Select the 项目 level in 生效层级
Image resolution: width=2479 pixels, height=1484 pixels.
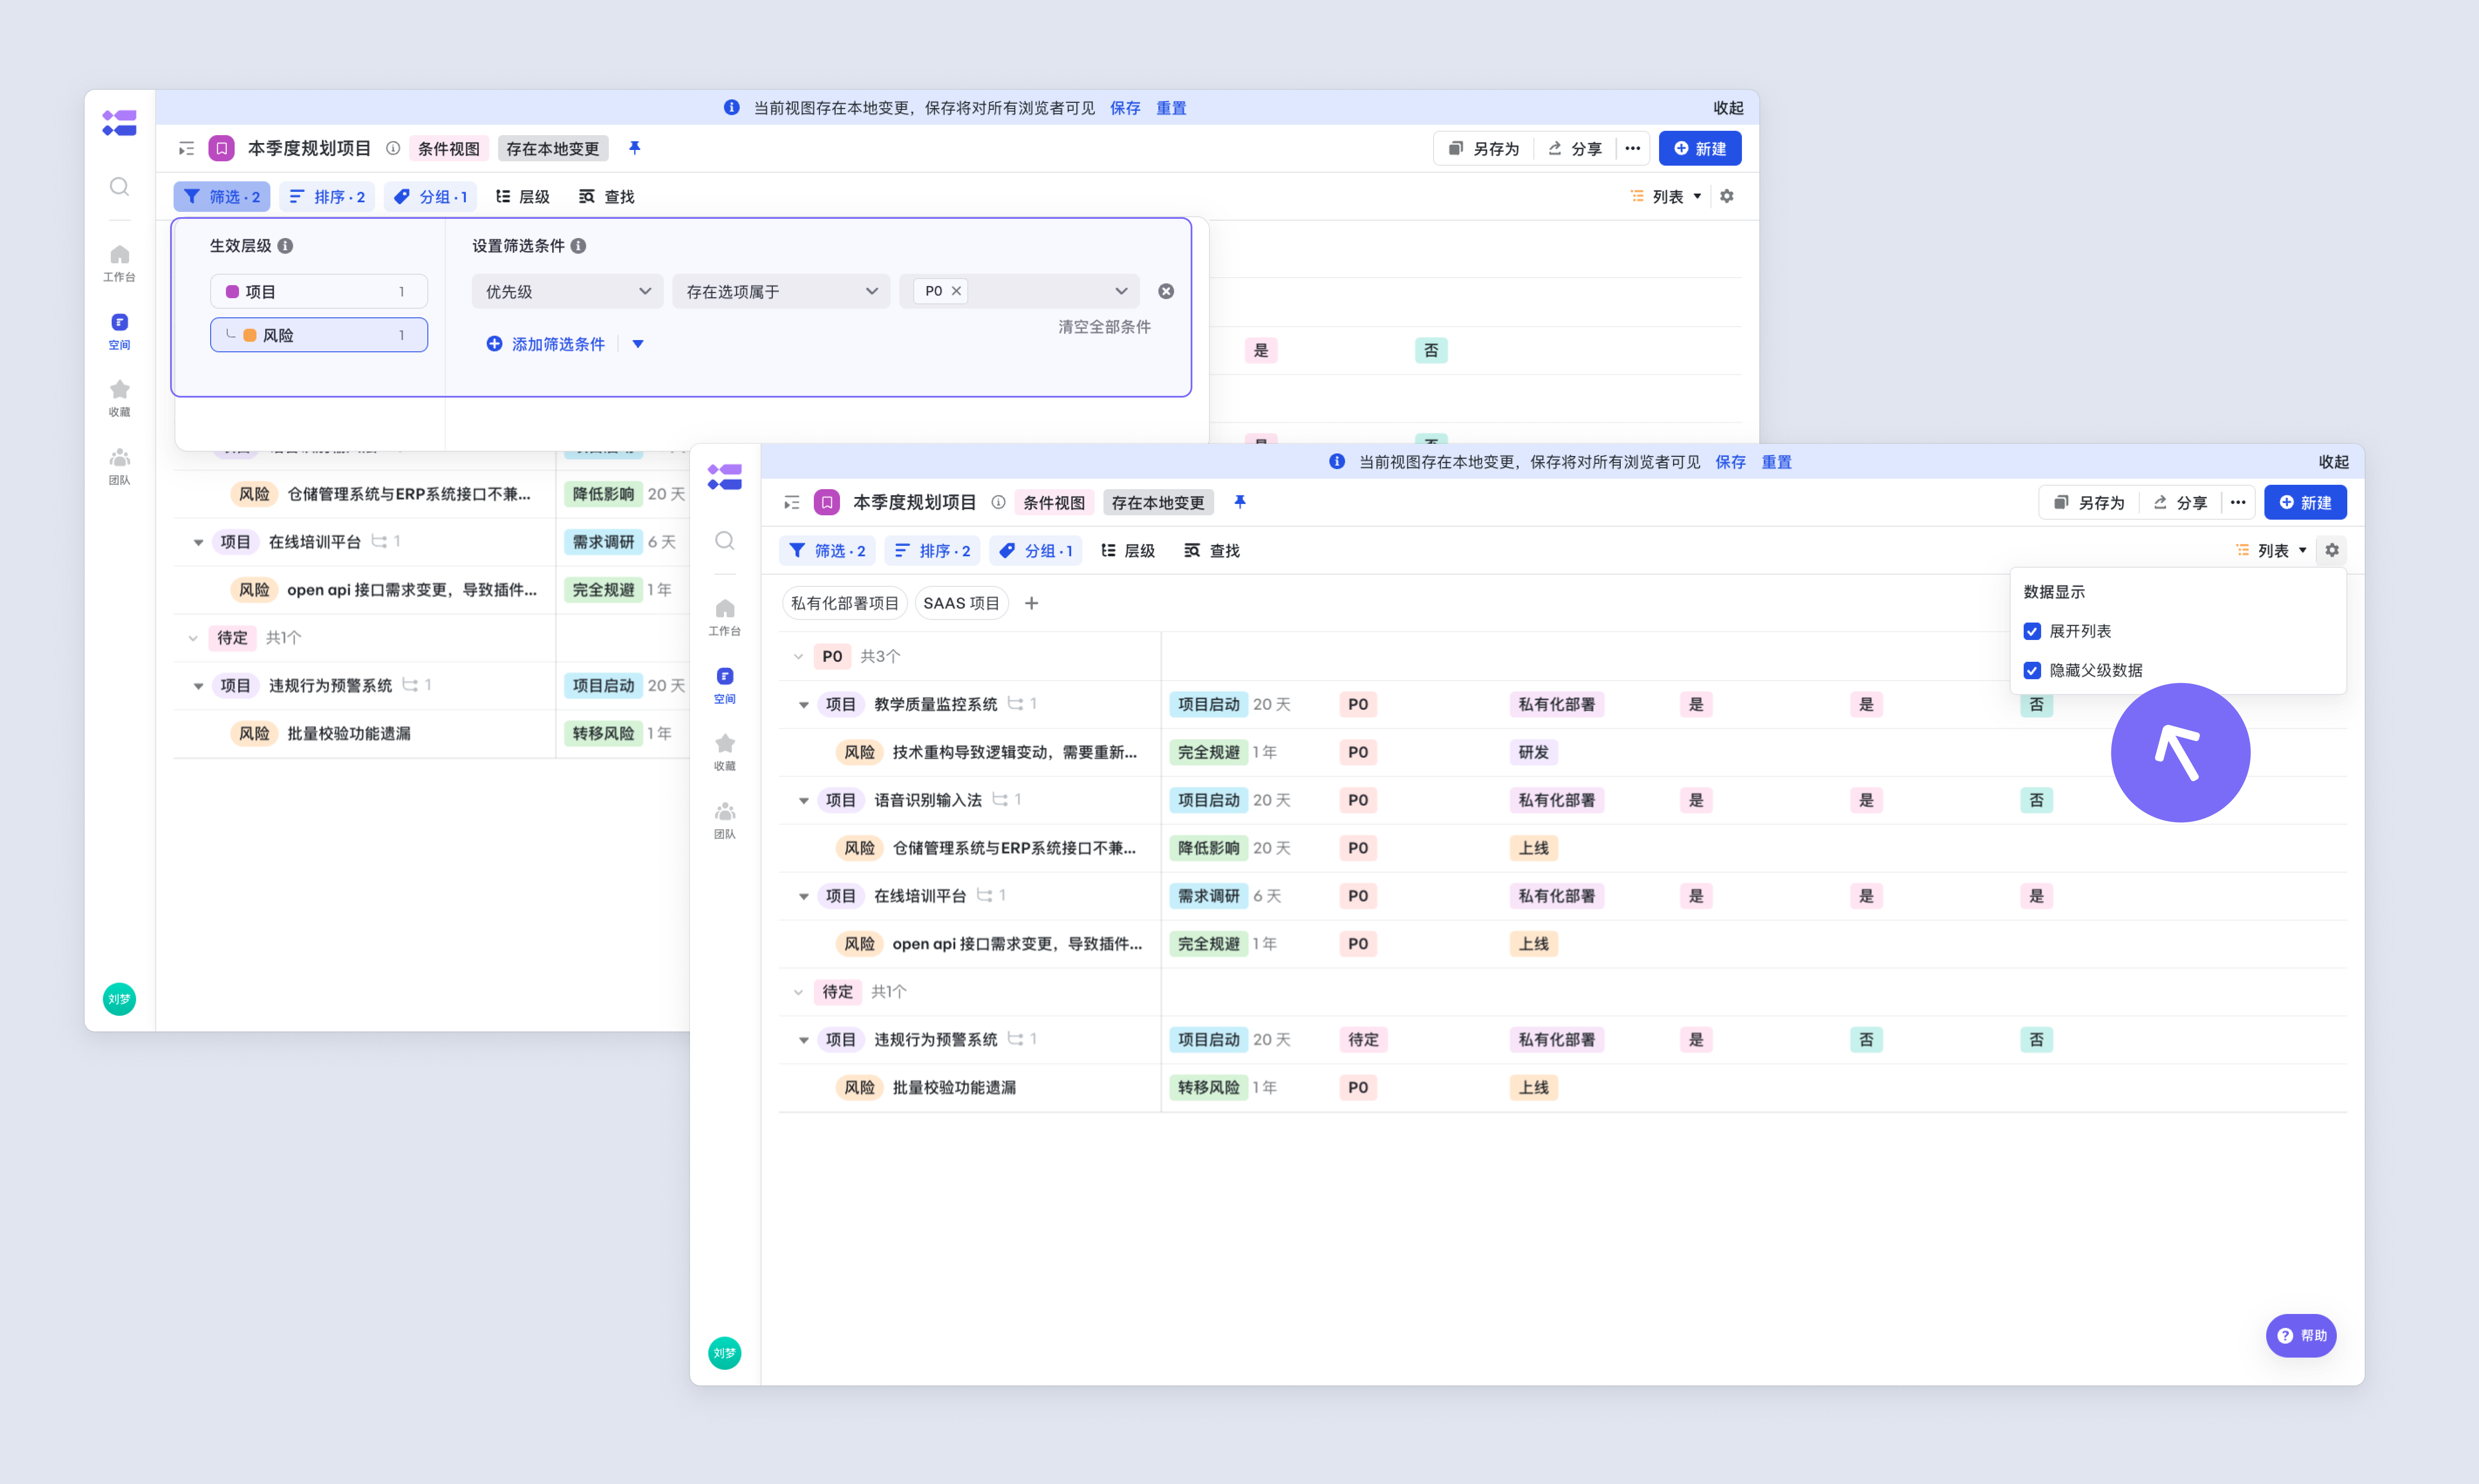319,291
